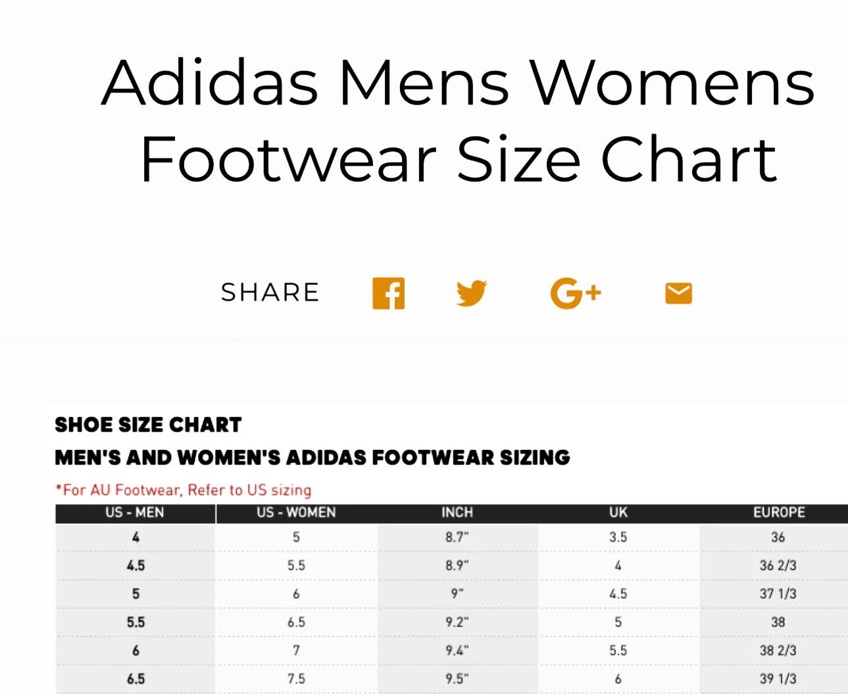The height and width of the screenshot is (694, 848).
Task: Select the INCH column header
Action: [457, 512]
